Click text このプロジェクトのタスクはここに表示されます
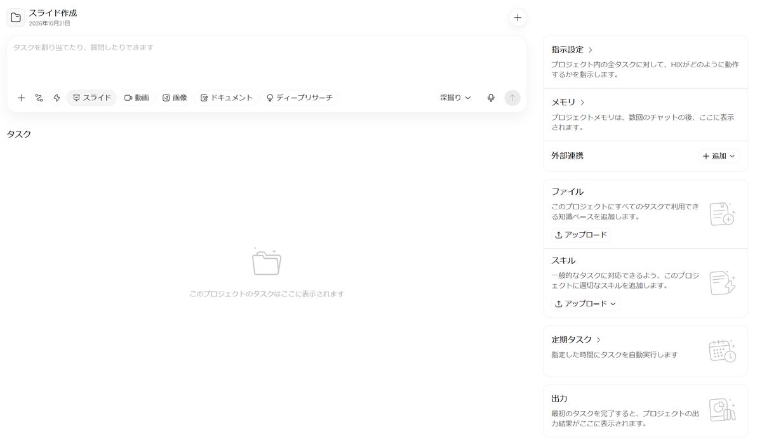The height and width of the screenshot is (446, 762). (267, 294)
